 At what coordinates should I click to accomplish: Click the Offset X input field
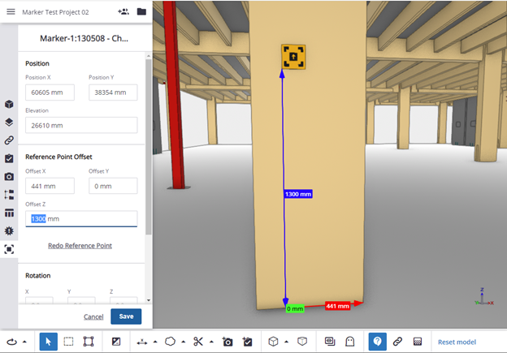pos(50,186)
